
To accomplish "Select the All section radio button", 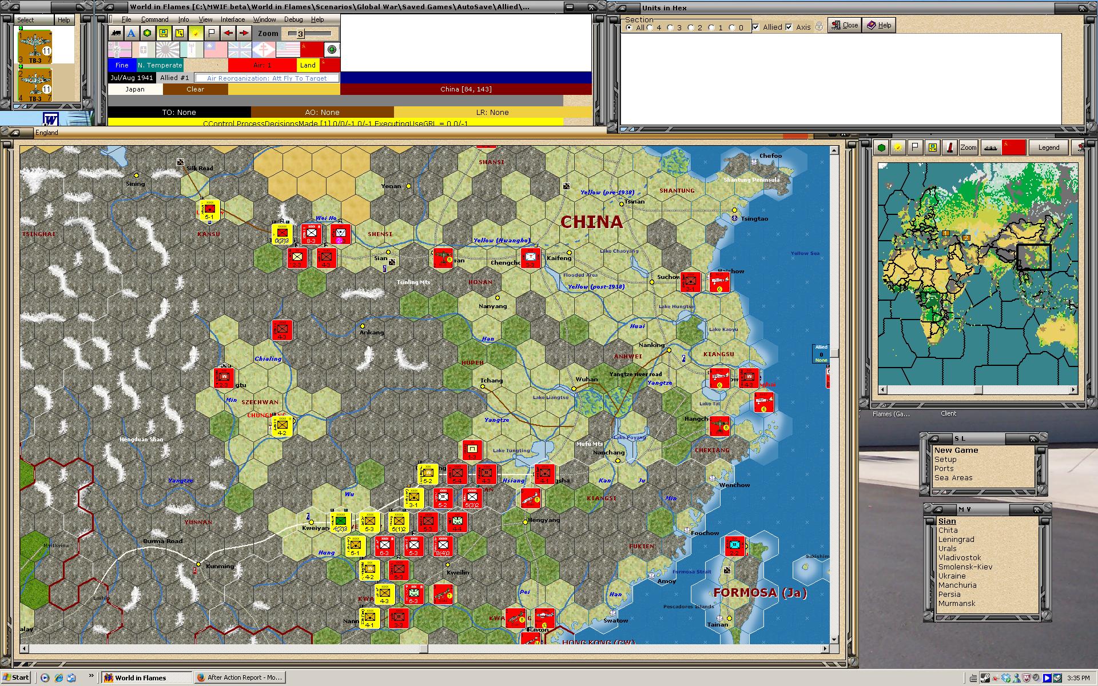I will point(629,27).
